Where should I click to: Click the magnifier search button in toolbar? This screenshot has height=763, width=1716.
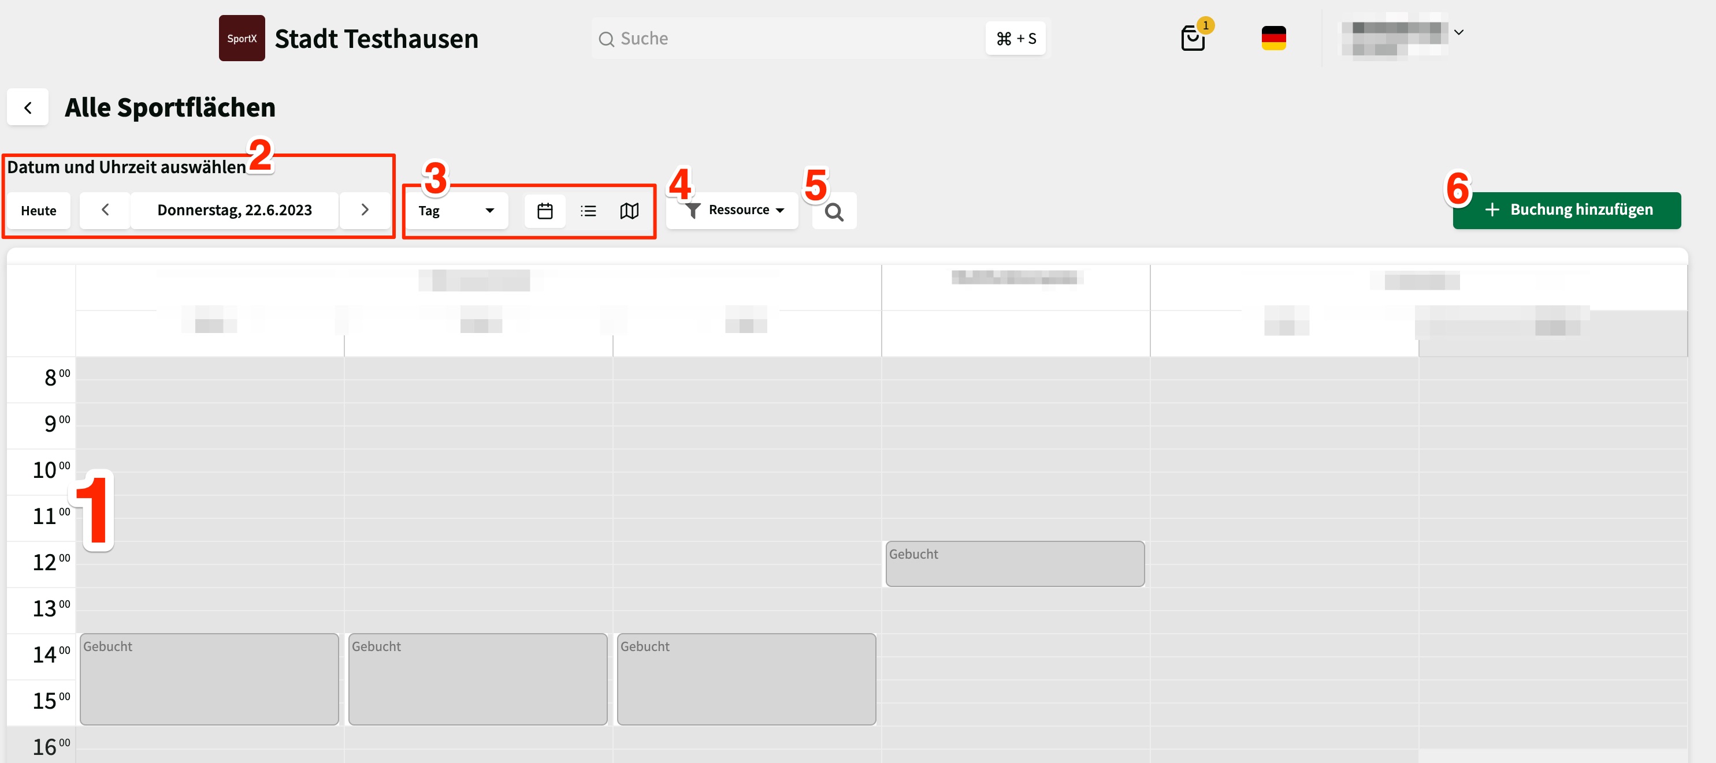coord(833,212)
